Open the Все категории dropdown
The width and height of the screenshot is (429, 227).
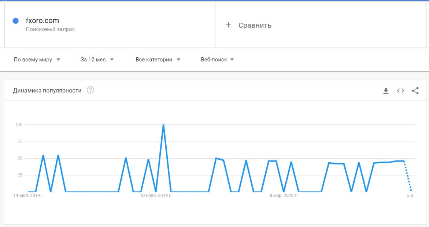point(158,60)
